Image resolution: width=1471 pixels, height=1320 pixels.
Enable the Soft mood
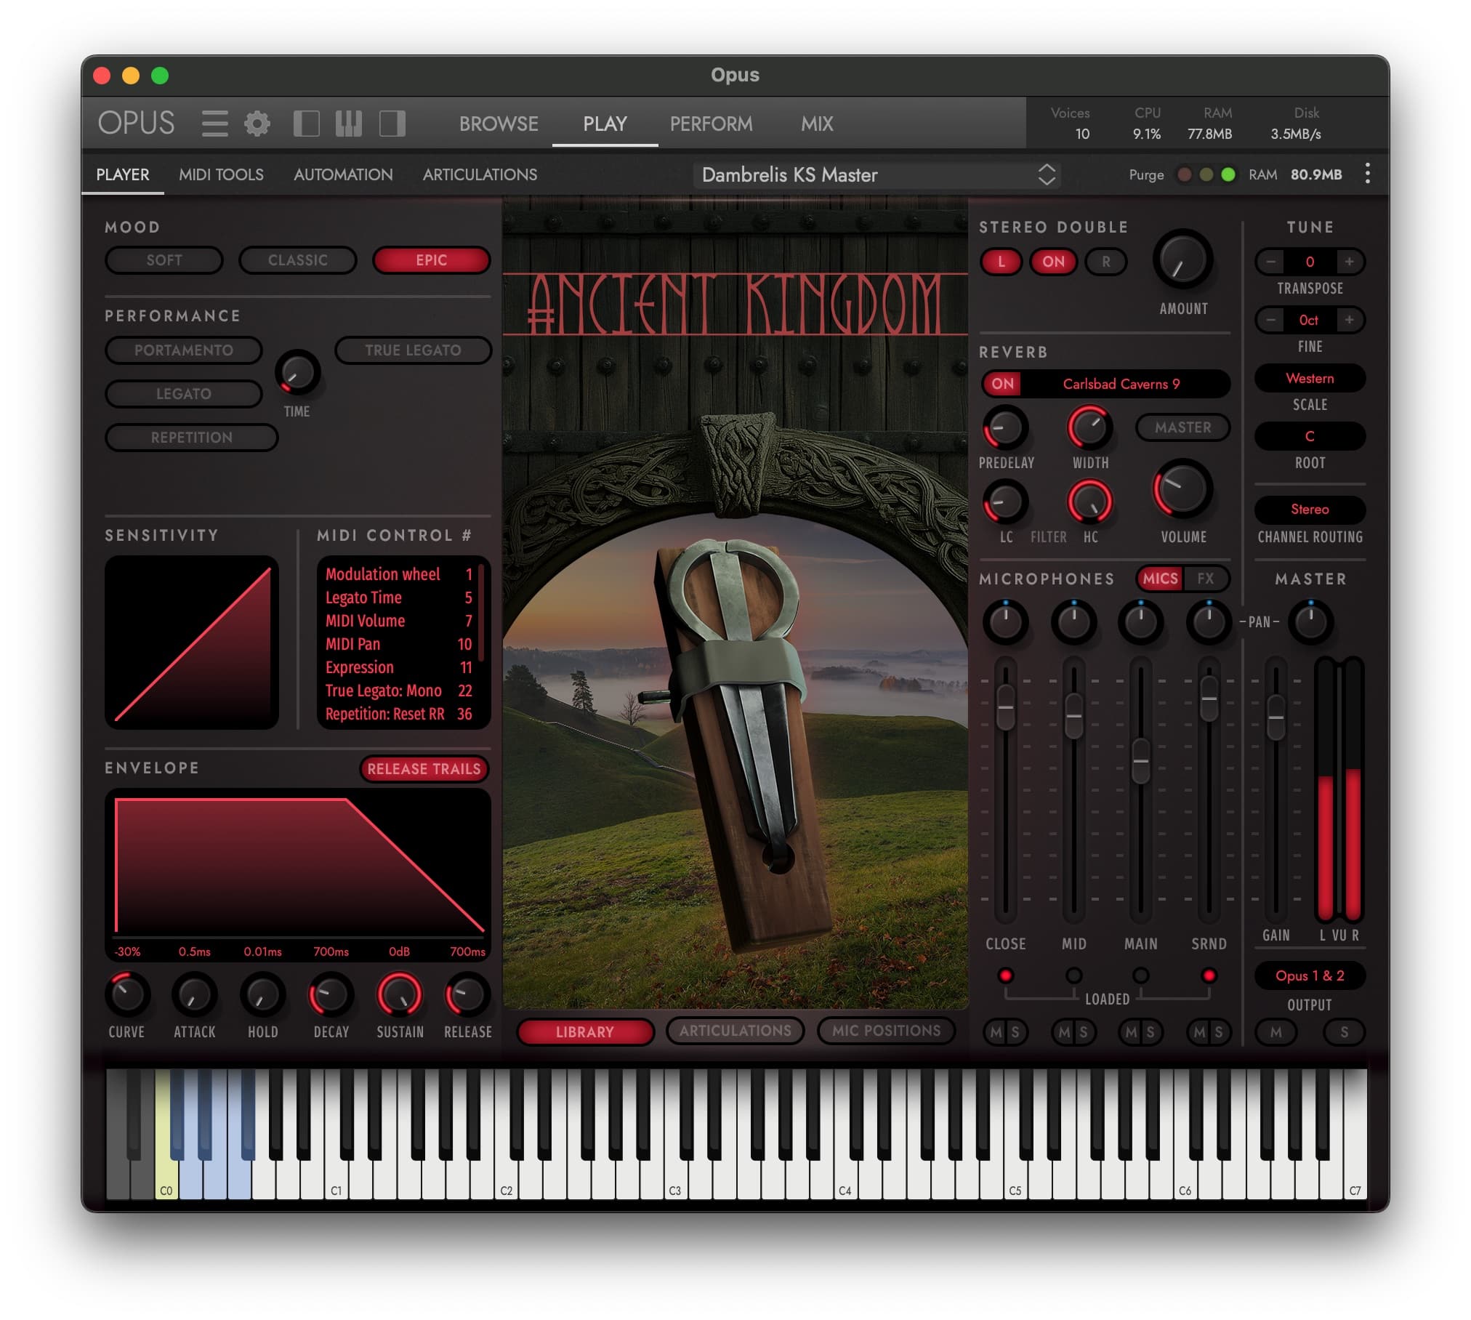click(x=164, y=260)
